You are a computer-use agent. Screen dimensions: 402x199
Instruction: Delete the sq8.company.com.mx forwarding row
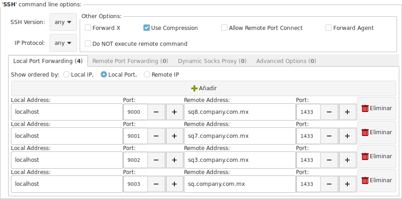pyautogui.click(x=377, y=108)
